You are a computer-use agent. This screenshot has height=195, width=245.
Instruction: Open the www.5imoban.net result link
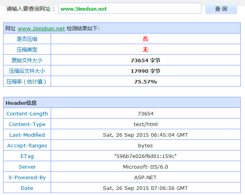tap(41, 28)
